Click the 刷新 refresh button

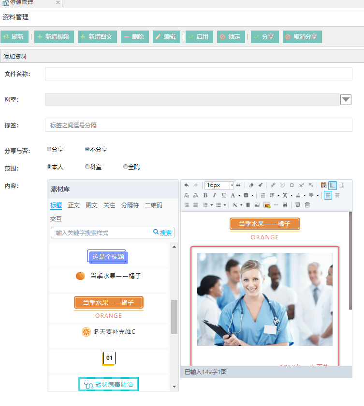(x=15, y=37)
